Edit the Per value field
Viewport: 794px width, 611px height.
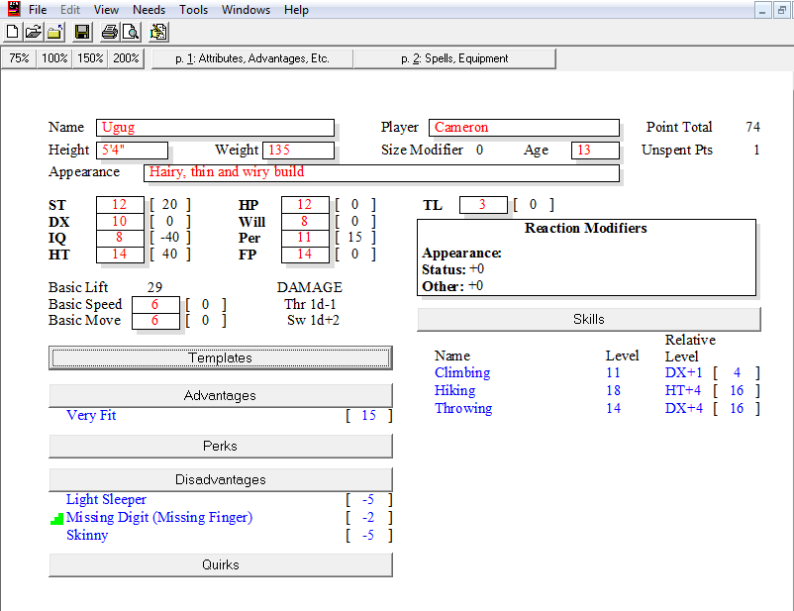[x=305, y=238]
